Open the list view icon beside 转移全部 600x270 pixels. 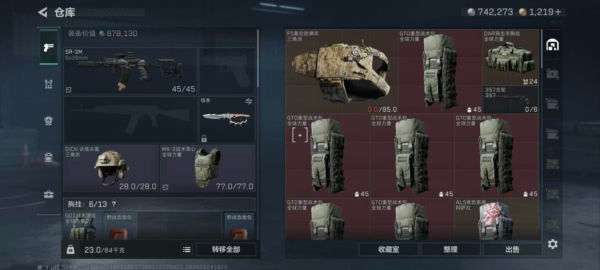(x=187, y=249)
